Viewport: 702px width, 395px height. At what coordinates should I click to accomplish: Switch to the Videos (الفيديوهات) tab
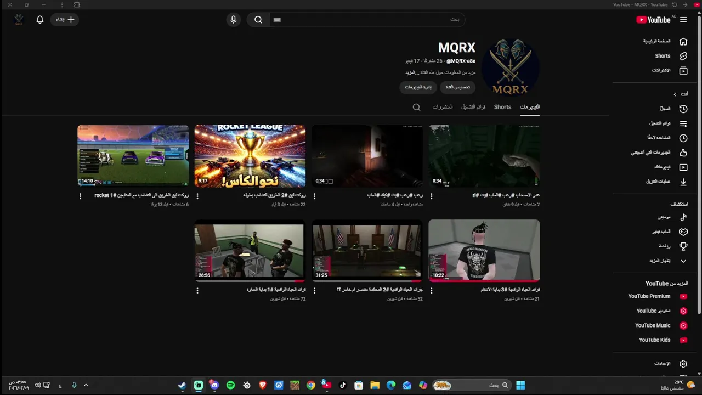[530, 107]
